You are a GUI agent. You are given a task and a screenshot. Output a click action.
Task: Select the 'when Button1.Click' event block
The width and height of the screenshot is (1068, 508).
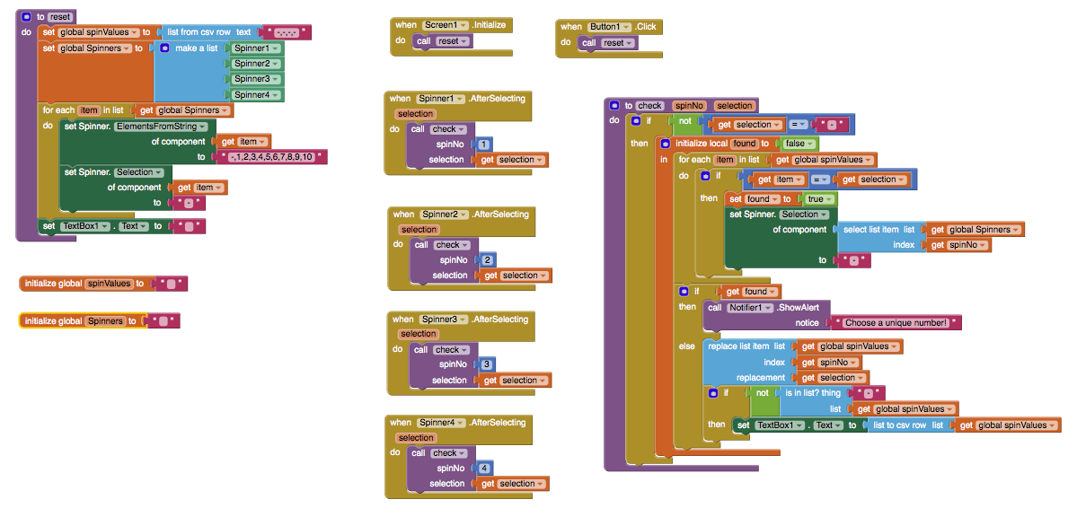pyautogui.click(x=570, y=27)
